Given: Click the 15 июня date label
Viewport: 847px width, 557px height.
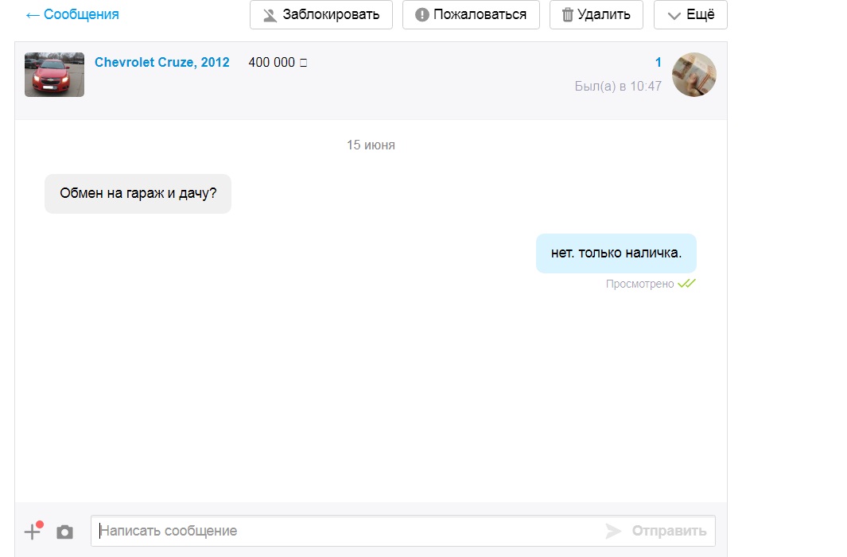Looking at the screenshot, I should coord(371,145).
